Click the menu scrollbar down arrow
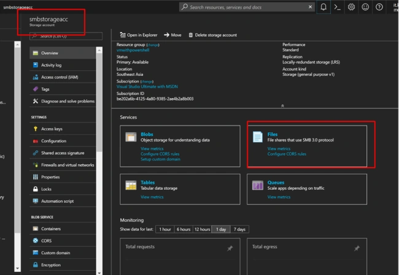399x275 pixels. [99, 273]
